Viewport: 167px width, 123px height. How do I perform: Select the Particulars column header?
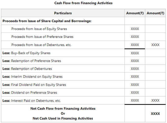[63, 13]
